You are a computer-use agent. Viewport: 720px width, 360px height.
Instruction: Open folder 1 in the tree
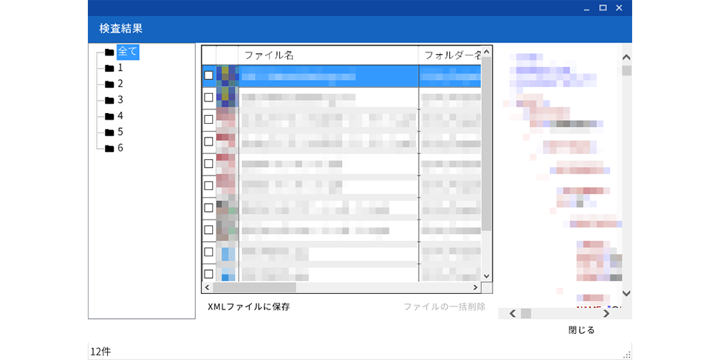[120, 68]
